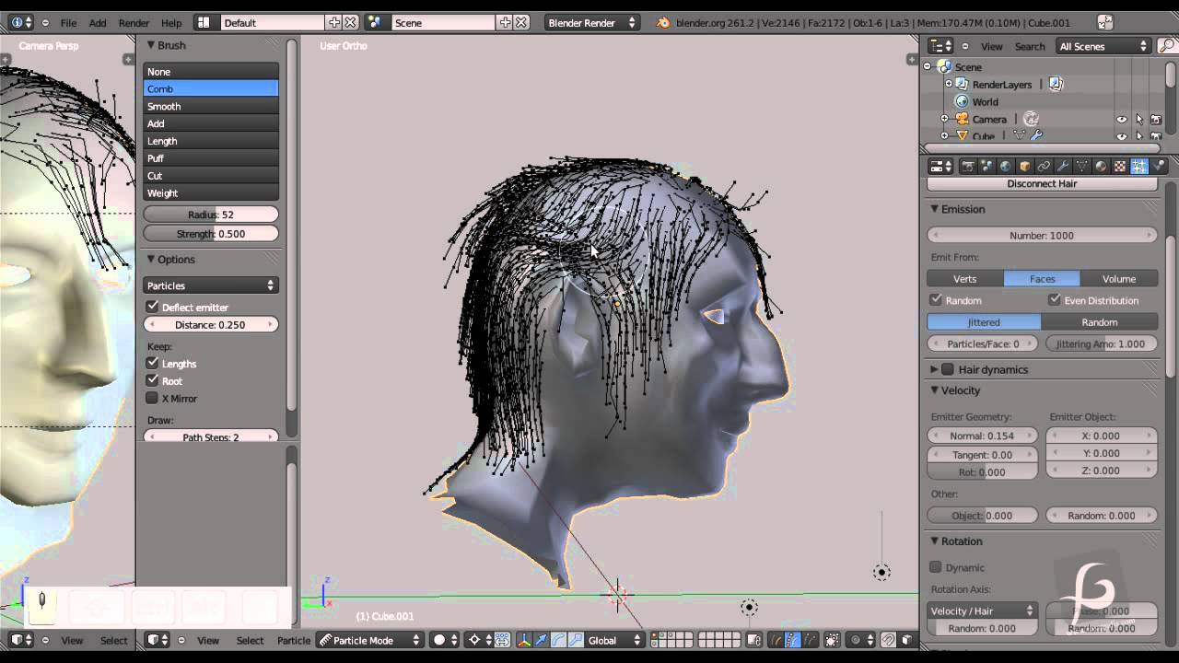The image size is (1179, 663).
Task: Open the Particle menu in viewport header
Action: tap(294, 640)
